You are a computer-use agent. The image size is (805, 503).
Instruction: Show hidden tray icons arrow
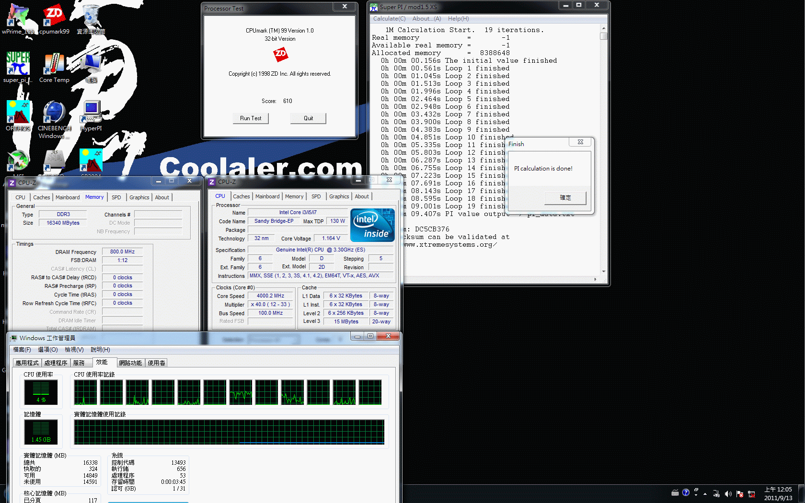coord(705,494)
